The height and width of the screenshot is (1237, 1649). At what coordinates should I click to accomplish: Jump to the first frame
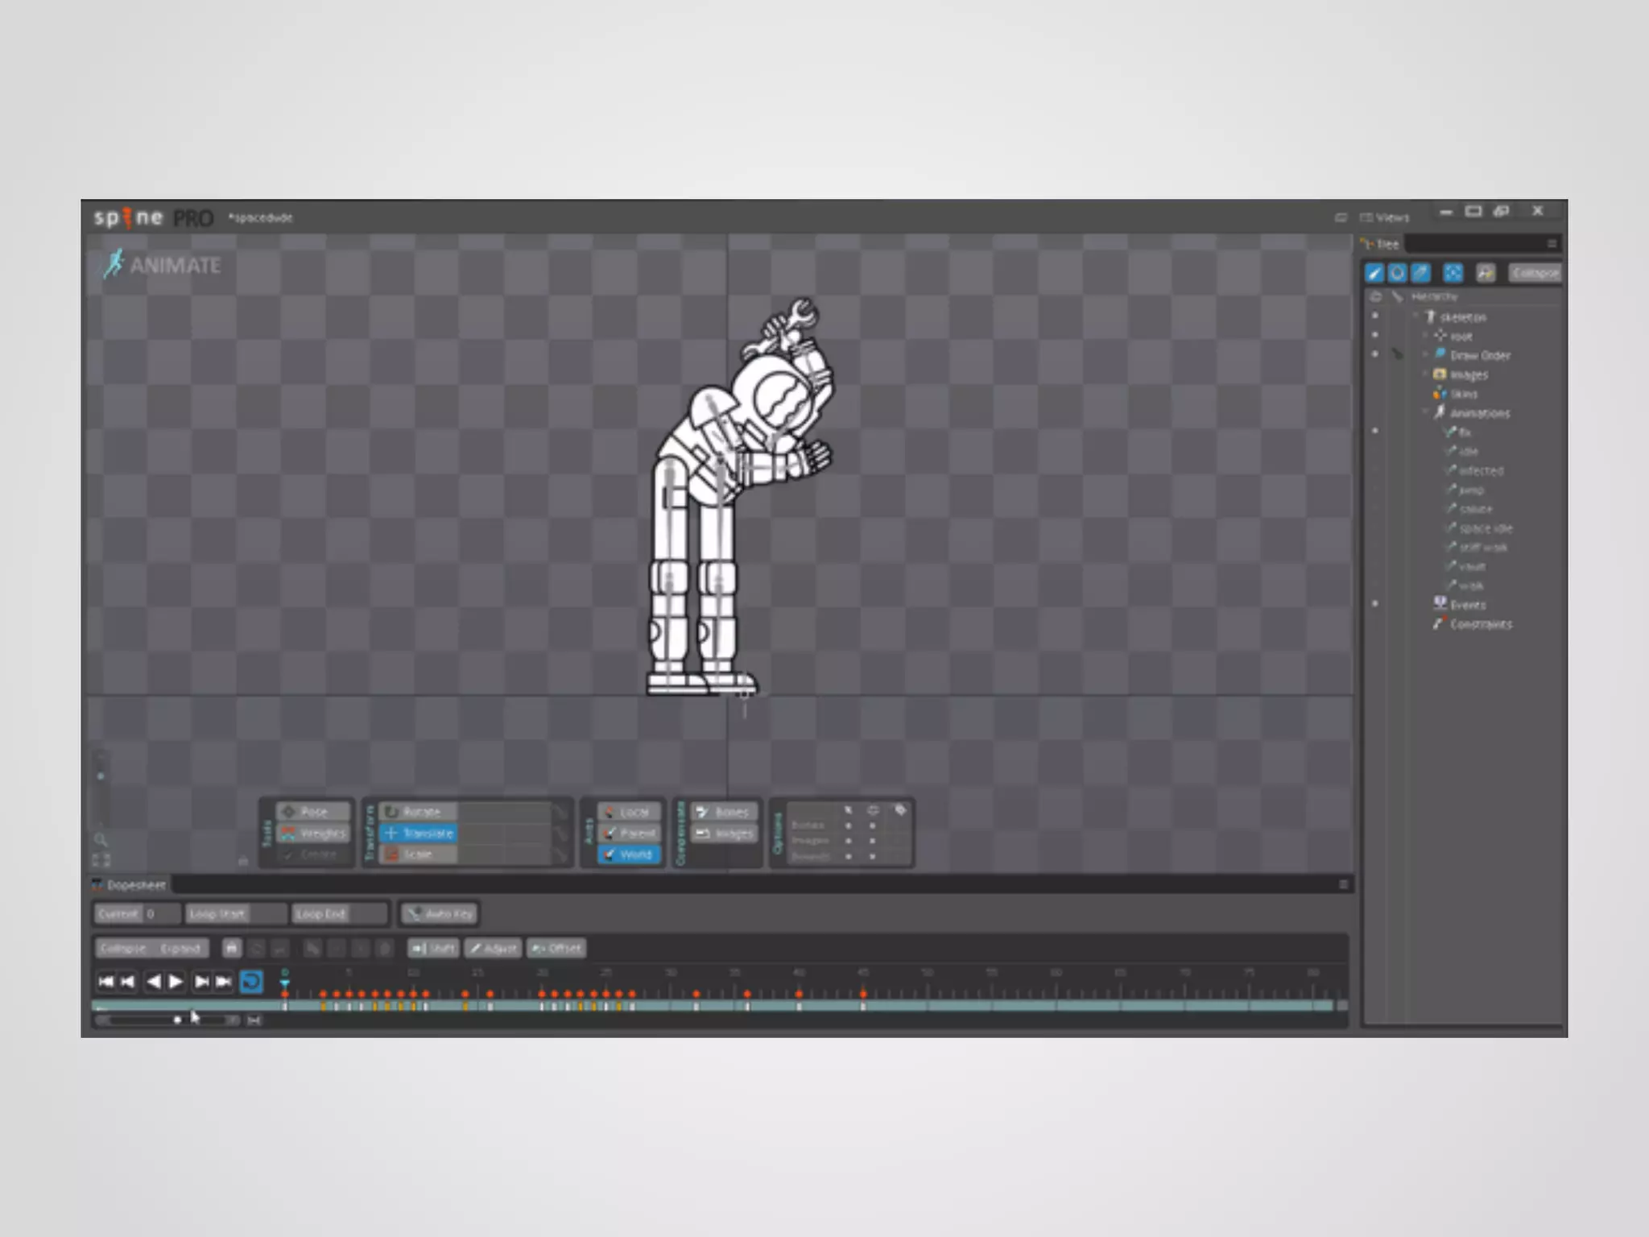[105, 982]
